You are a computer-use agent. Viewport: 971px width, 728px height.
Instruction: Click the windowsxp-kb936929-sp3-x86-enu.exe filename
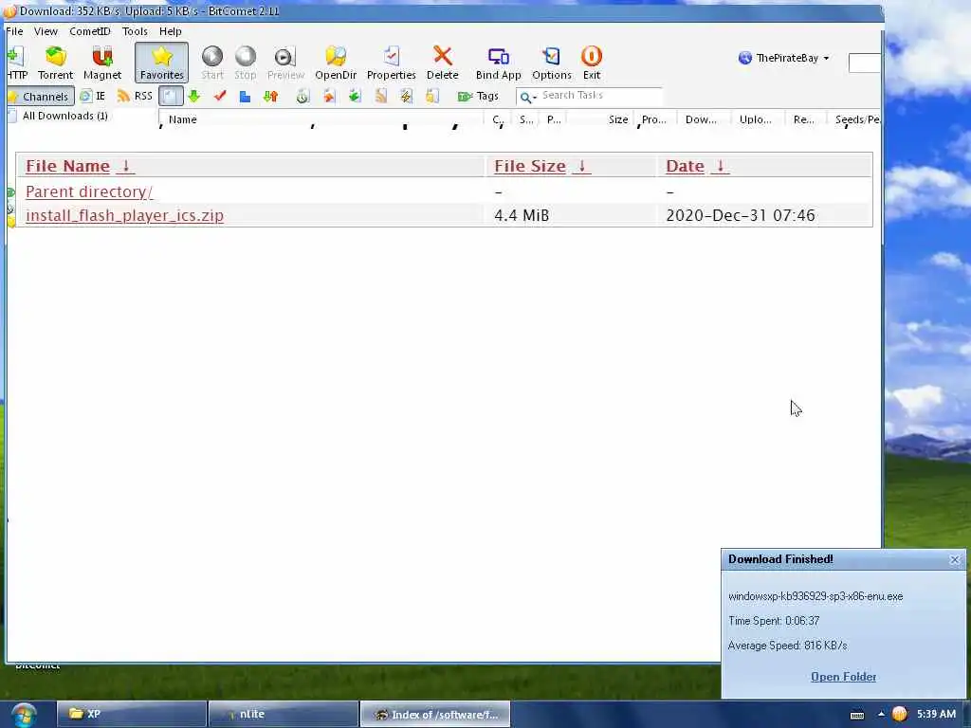pos(815,596)
